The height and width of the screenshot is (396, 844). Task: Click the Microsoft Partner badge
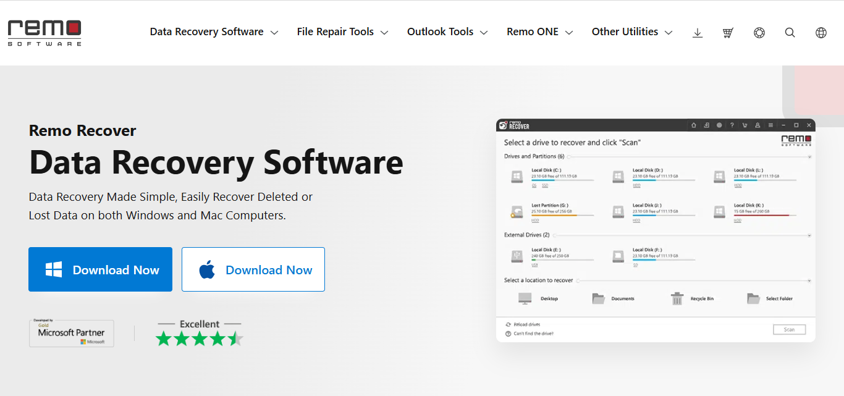[72, 333]
